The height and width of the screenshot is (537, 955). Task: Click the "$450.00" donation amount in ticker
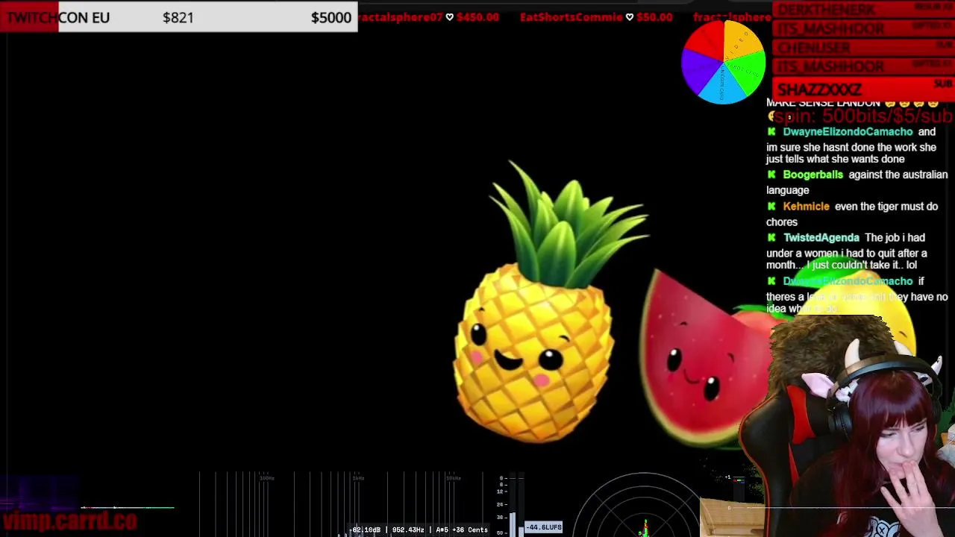pyautogui.click(x=477, y=17)
